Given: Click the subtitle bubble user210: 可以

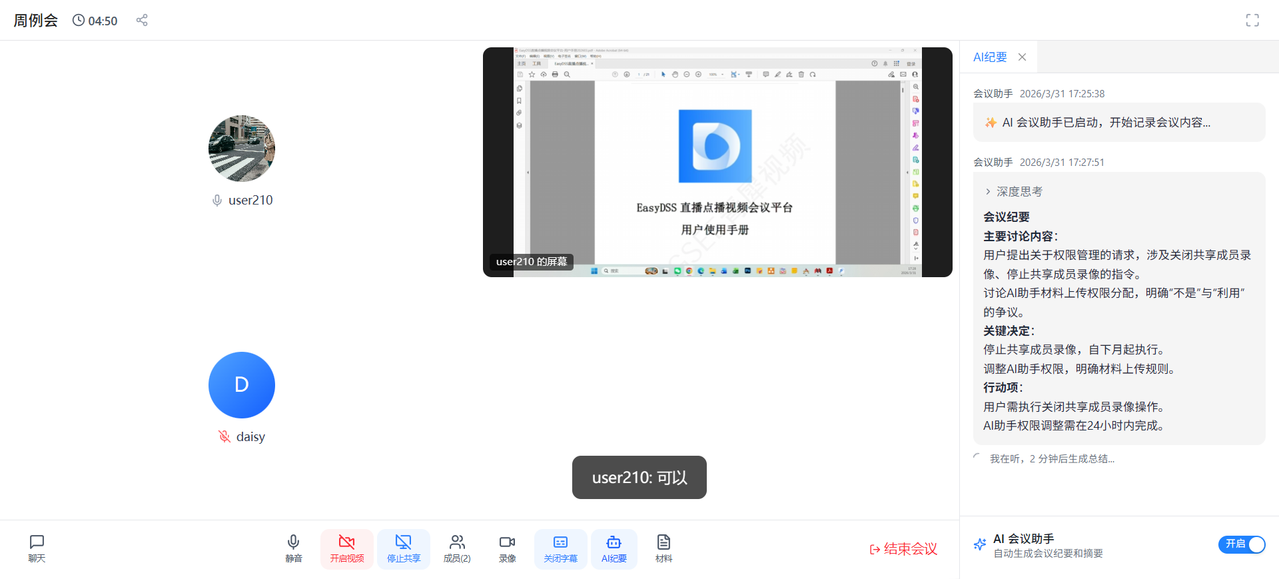Looking at the screenshot, I should pyautogui.click(x=639, y=477).
